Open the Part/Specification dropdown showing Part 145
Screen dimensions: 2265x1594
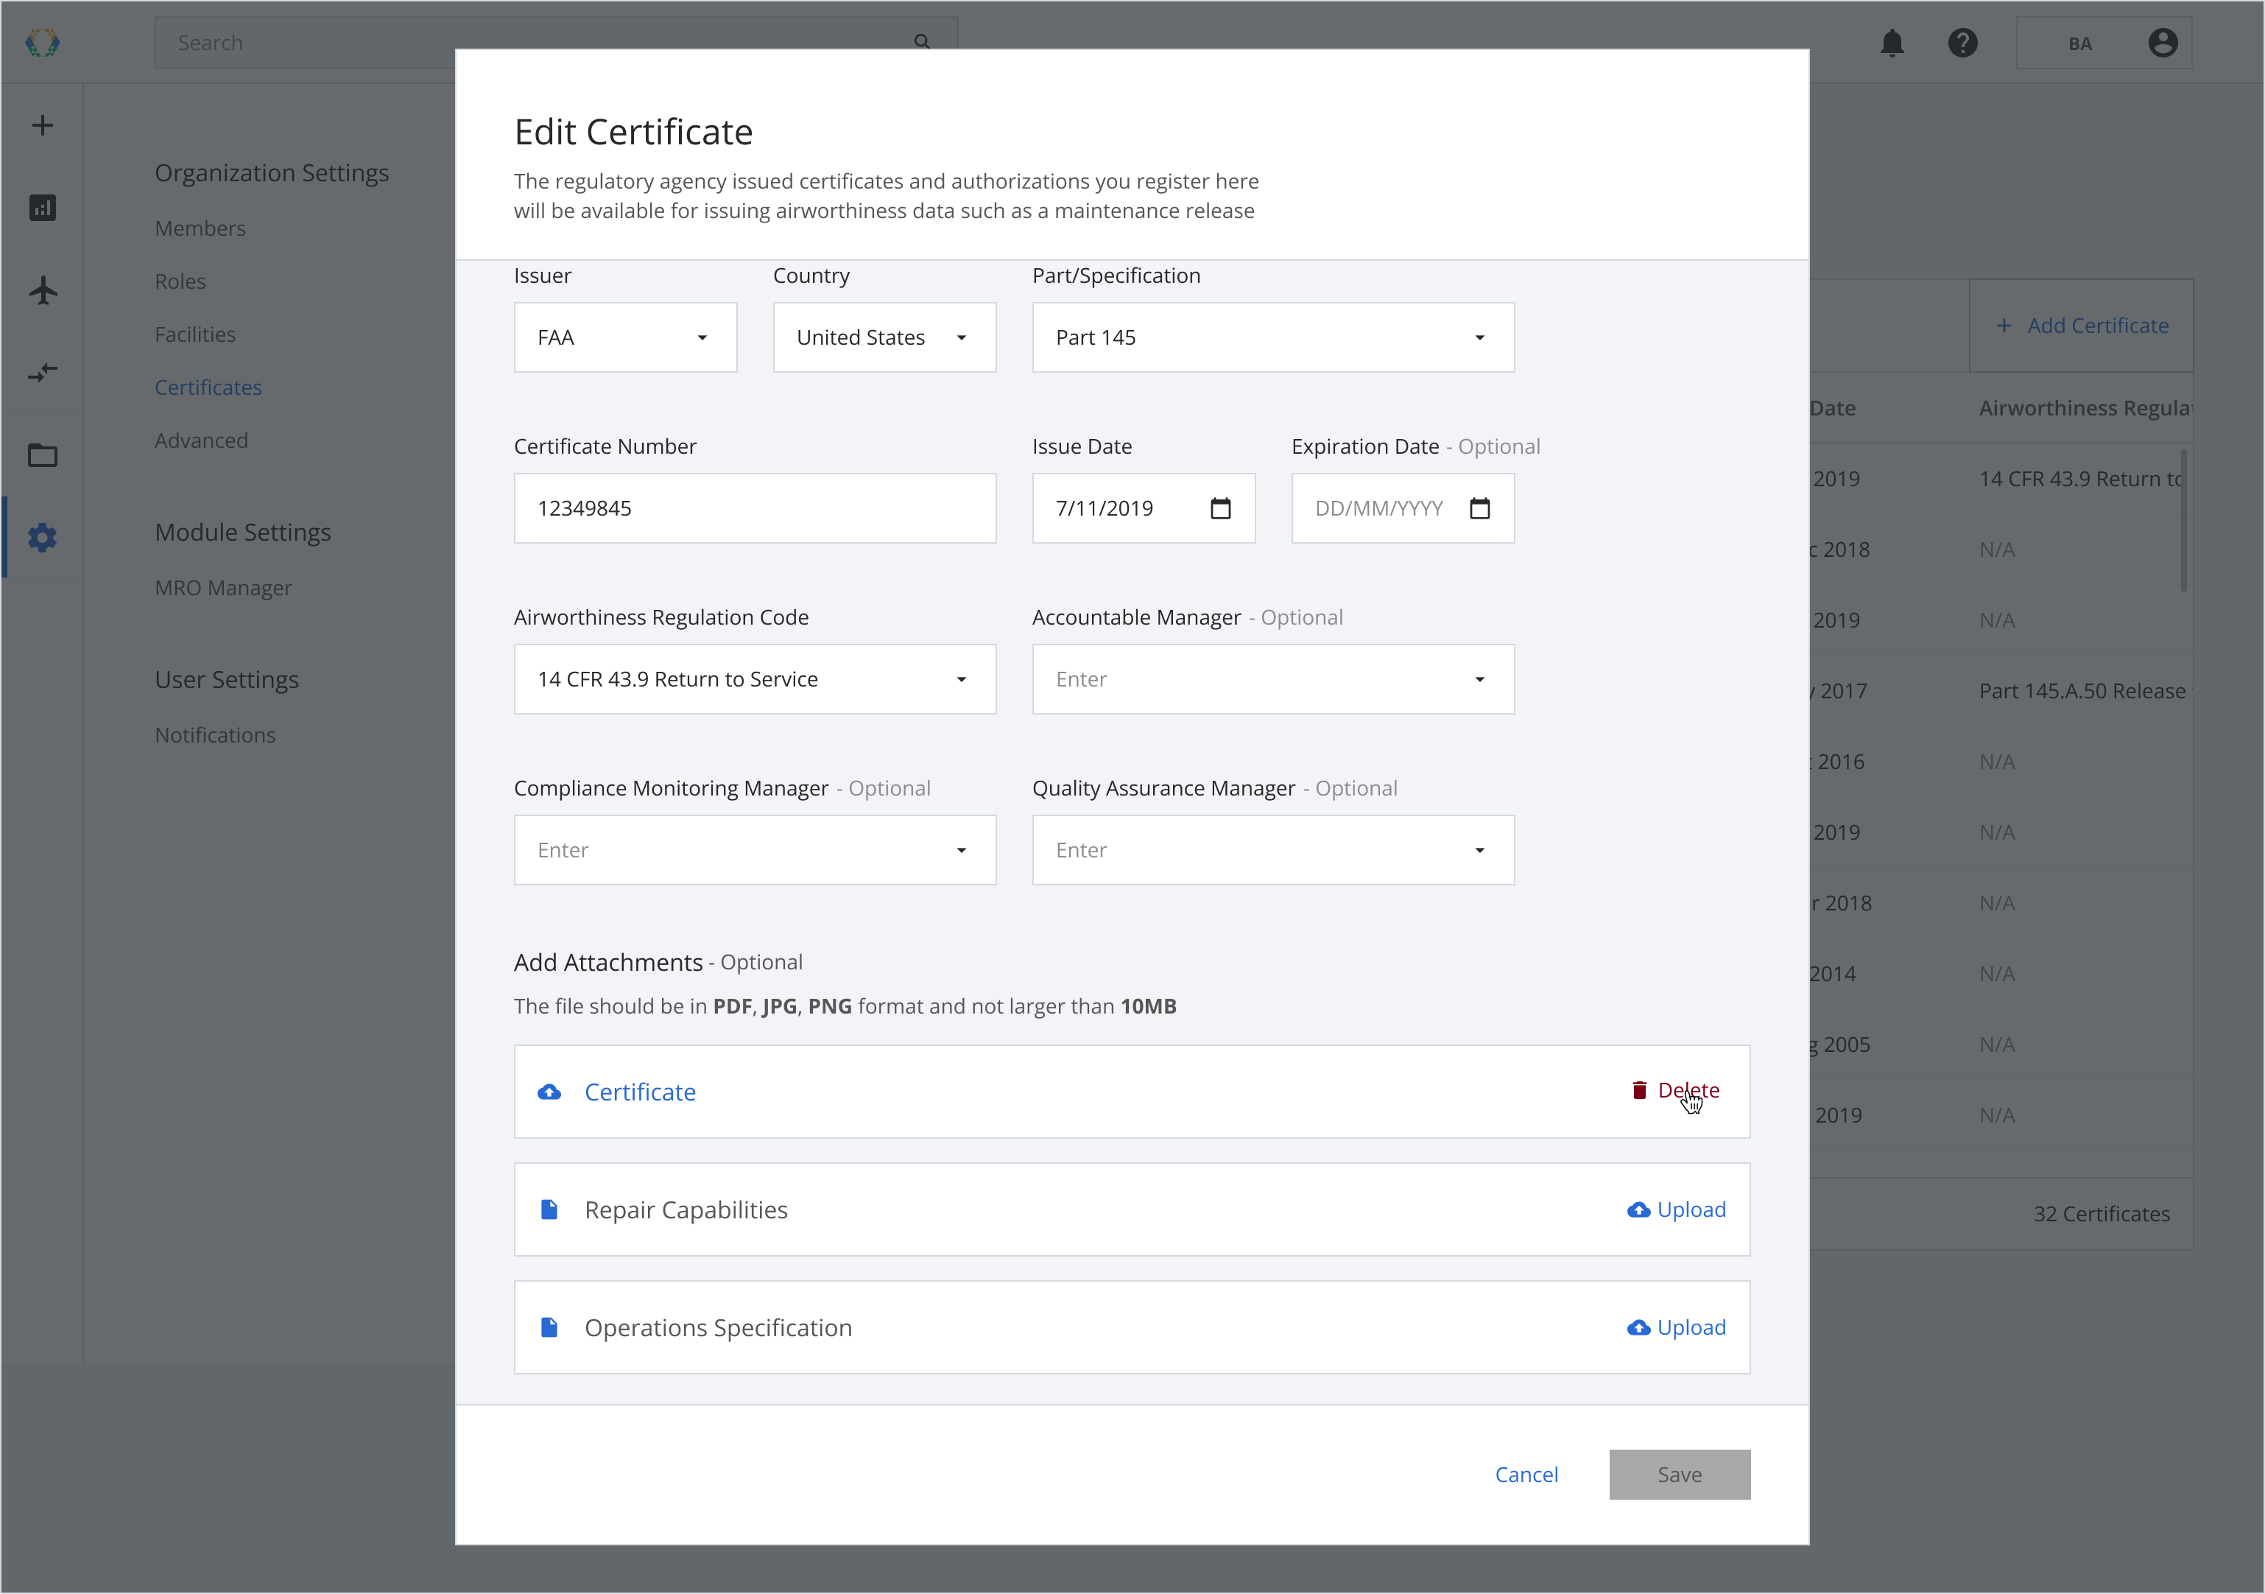(x=1272, y=337)
